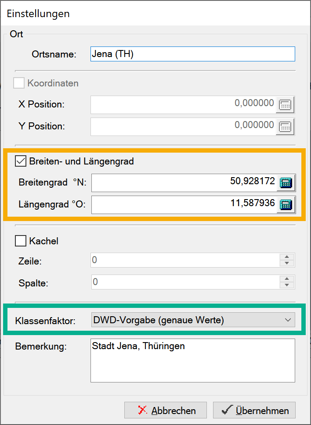The width and height of the screenshot is (311, 425).
Task: Decrease the Zeile value with down arrow
Action: [x=286, y=263]
